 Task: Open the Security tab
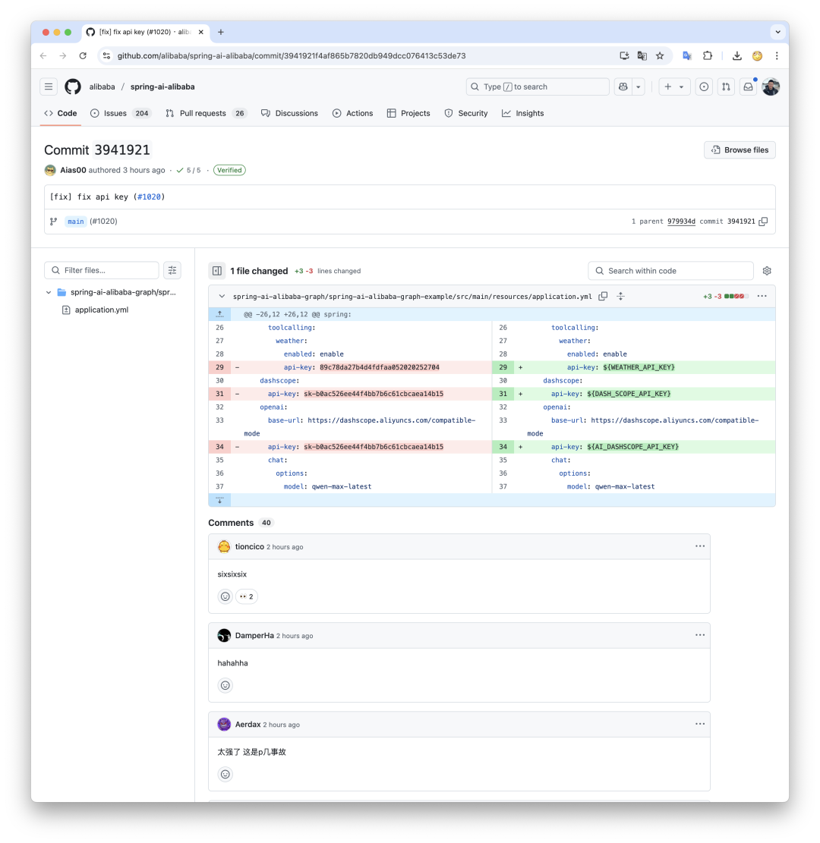pyautogui.click(x=466, y=114)
